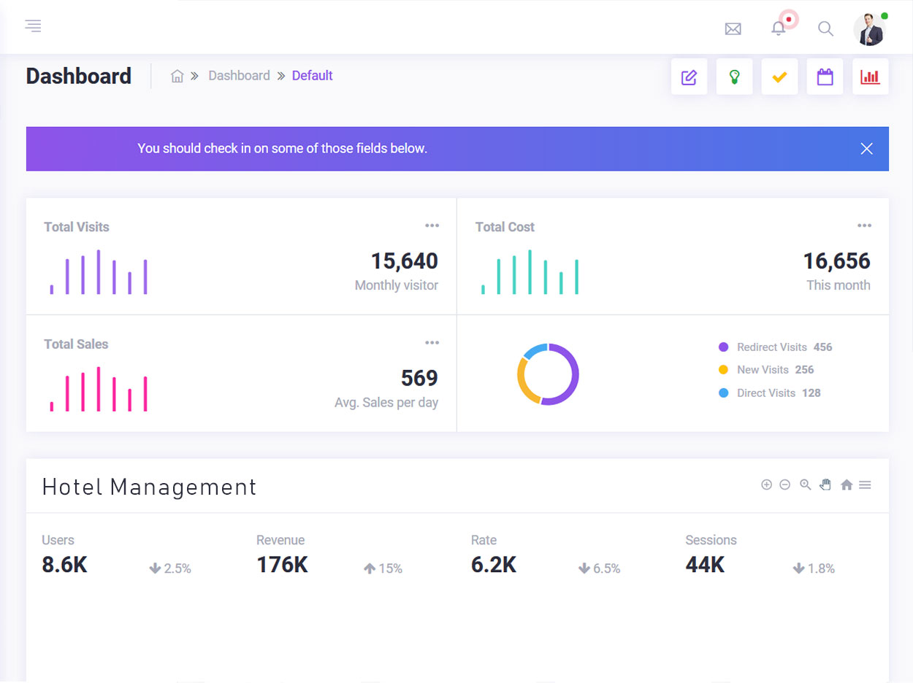Open the purple calendar shortcut
The height and width of the screenshot is (683, 913).
coord(825,77)
